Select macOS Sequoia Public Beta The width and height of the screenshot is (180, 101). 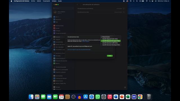(x=111, y=39)
